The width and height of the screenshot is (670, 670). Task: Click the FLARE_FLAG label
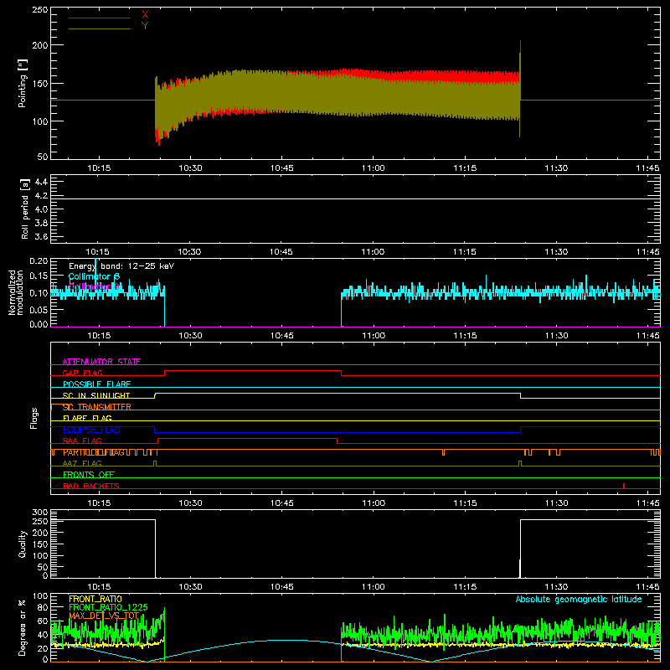pos(87,418)
